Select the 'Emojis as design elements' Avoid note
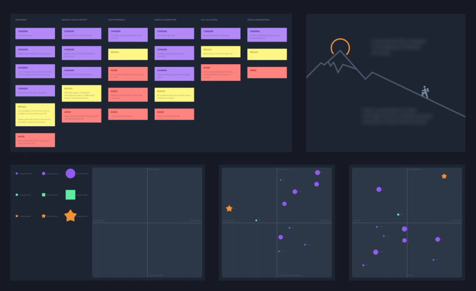The image size is (476, 291). pyautogui.click(x=81, y=115)
